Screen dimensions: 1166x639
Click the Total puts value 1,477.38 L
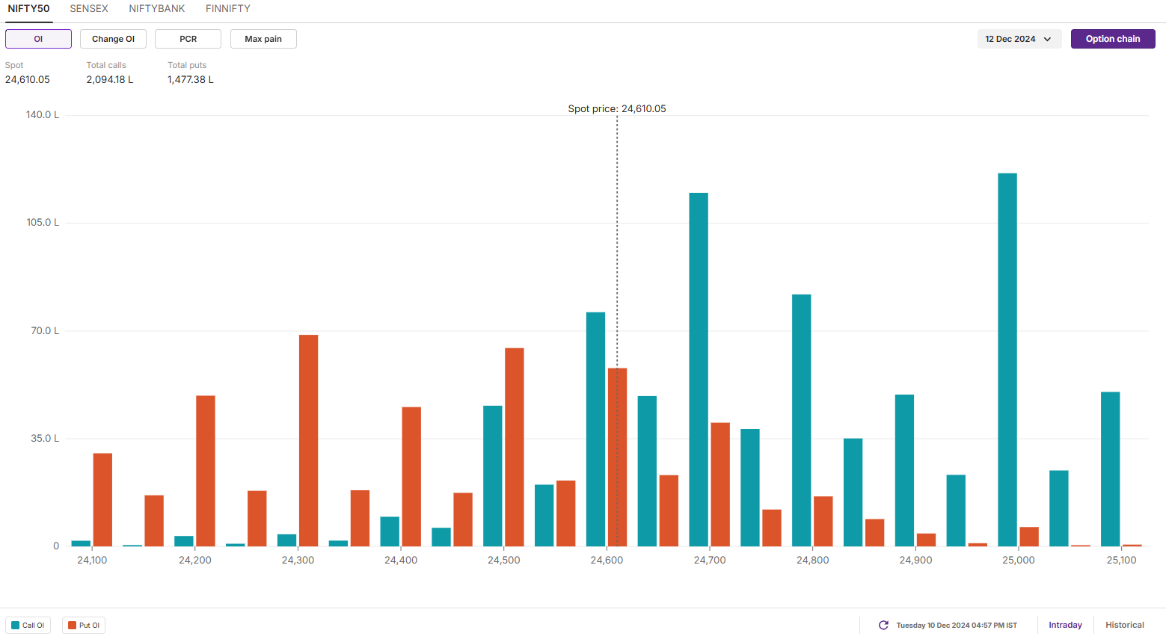[191, 79]
